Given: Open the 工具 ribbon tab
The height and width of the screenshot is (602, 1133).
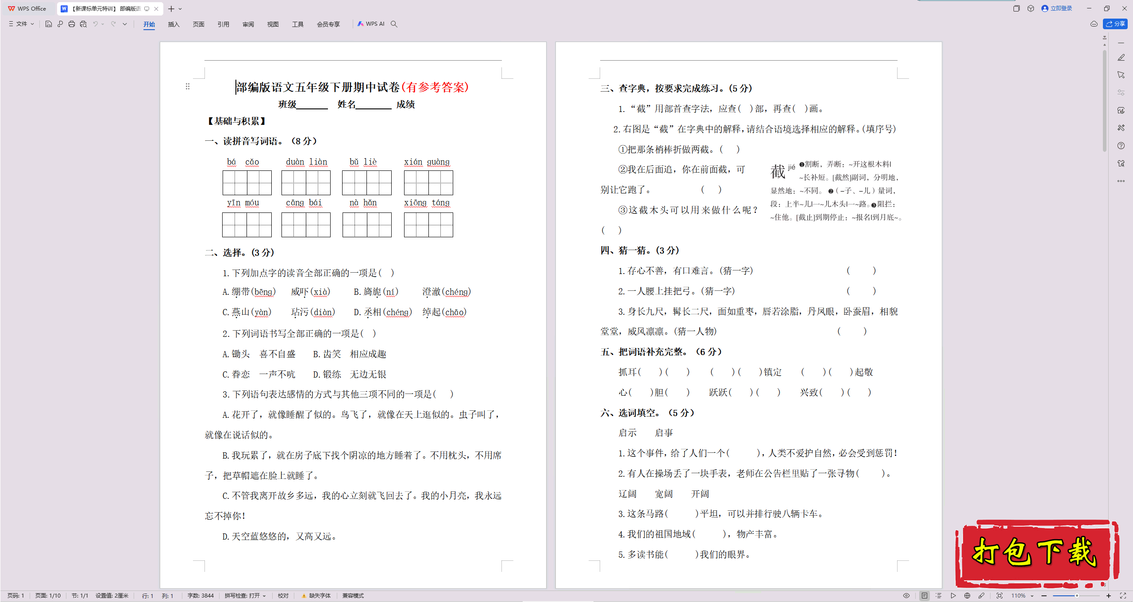Looking at the screenshot, I should click(x=298, y=24).
